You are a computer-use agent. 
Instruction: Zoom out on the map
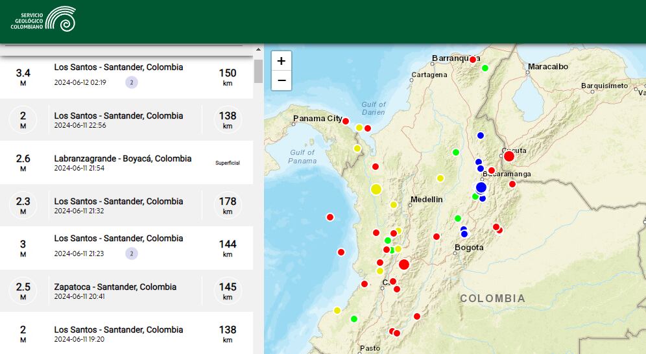(x=281, y=80)
